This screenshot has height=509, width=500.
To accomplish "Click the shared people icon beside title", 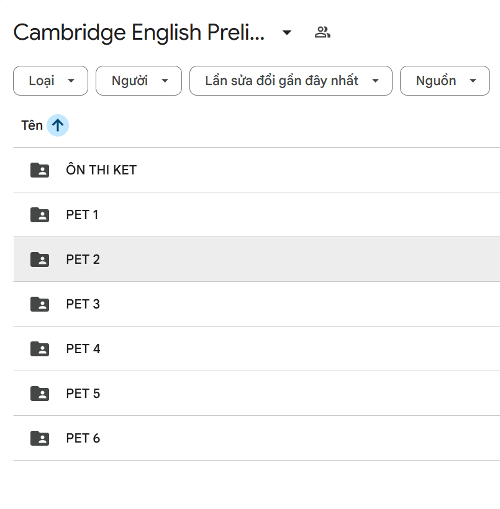I will tap(322, 32).
